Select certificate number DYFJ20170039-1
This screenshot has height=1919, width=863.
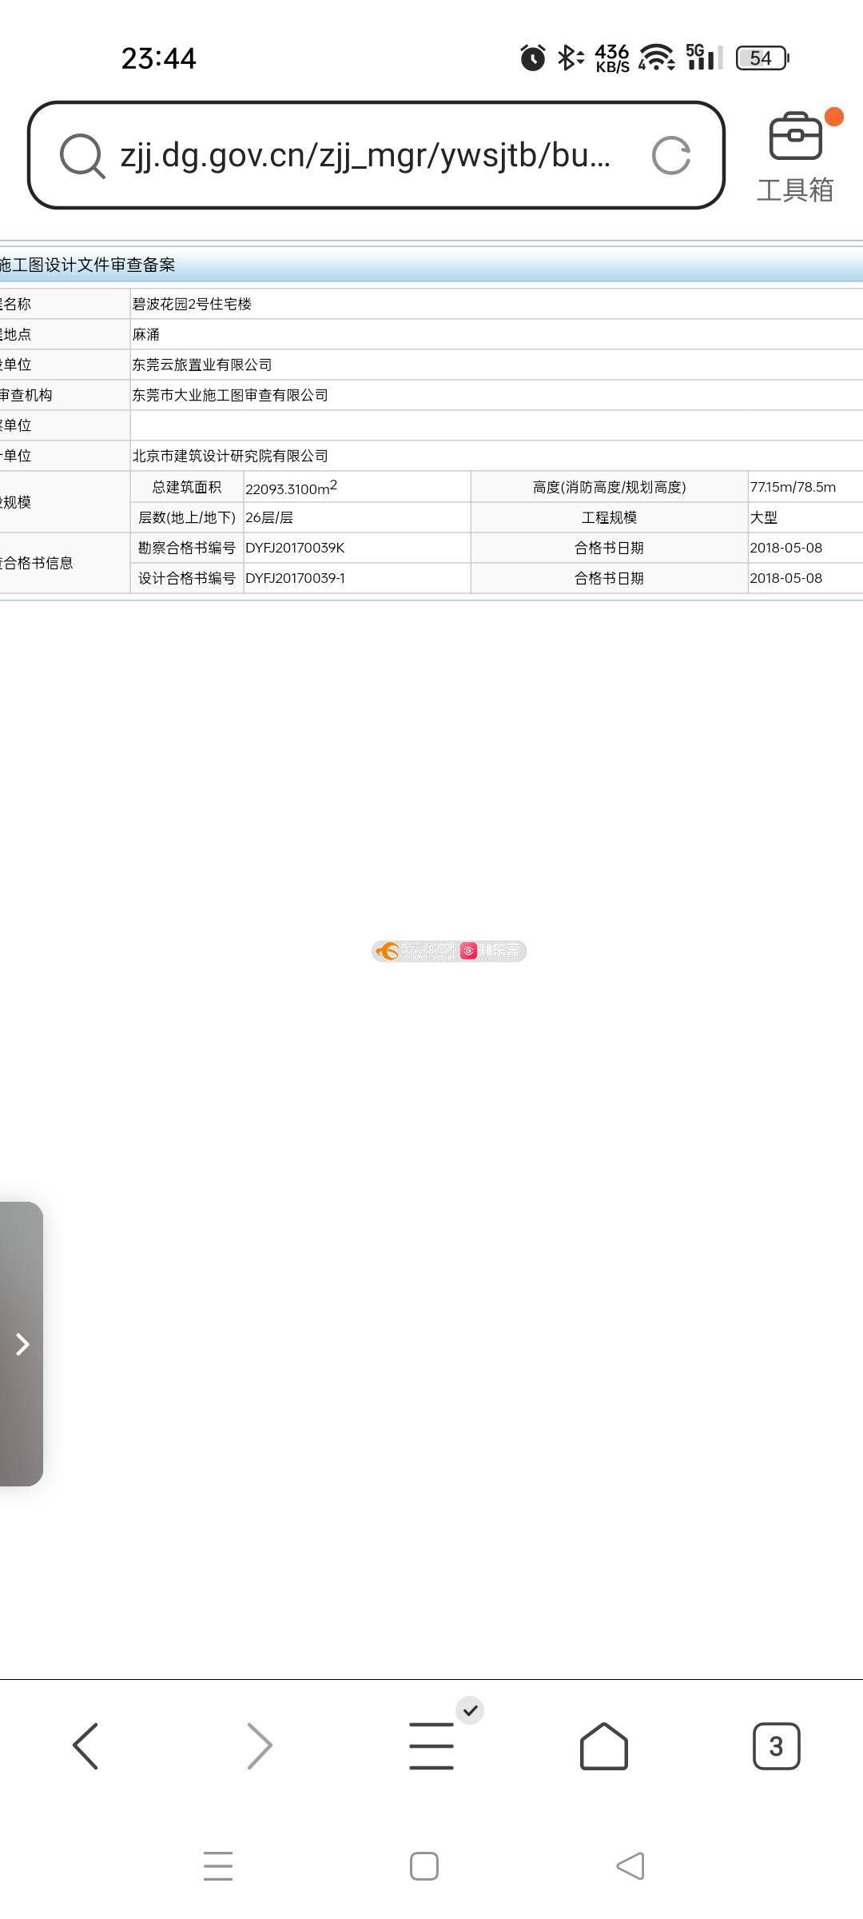click(295, 578)
